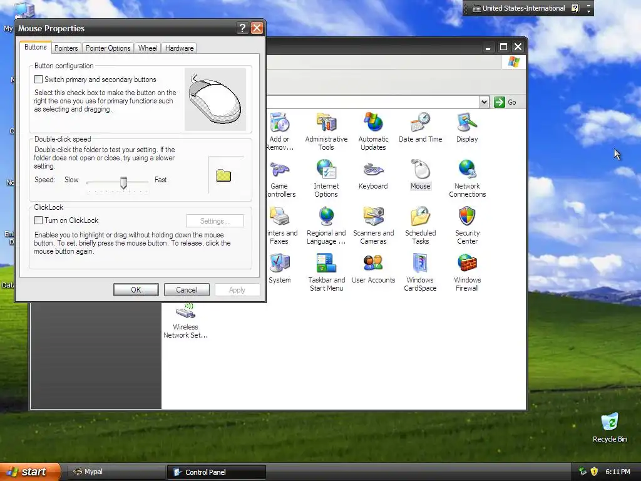Click the double-click speed slider thumb
Viewport: 641px width, 481px height.
coord(123,182)
